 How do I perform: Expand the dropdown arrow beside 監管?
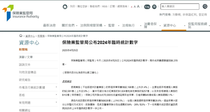119,25
